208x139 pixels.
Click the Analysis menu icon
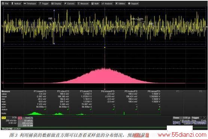coord(103,4)
